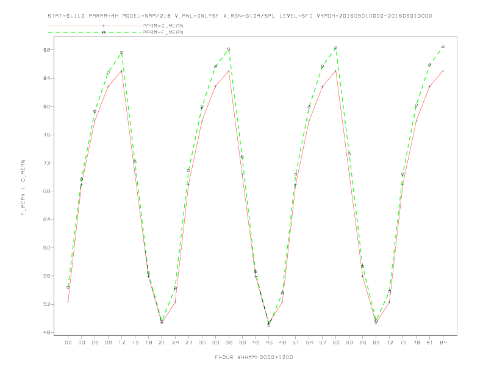Image resolution: width=483 pixels, height=373 pixels.
Task: Click x-axis tick label 09
Action: coord(108,343)
